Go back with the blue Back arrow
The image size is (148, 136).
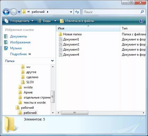pyautogui.click(x=6, y=12)
